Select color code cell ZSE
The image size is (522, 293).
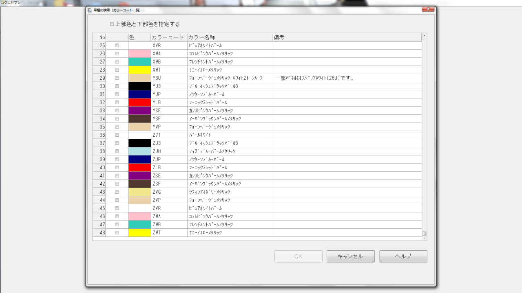click(169, 175)
